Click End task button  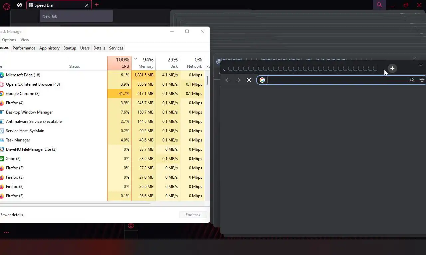(193, 215)
